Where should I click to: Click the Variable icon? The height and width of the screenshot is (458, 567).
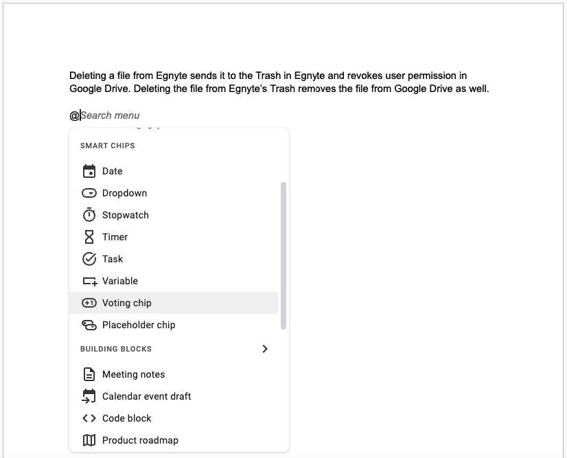click(x=90, y=281)
